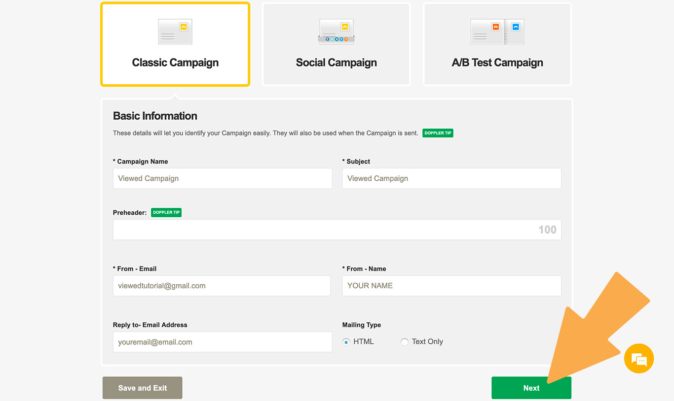Screen dimensions: 674x401
Task: Open the live chat bubble icon
Action: (639, 358)
